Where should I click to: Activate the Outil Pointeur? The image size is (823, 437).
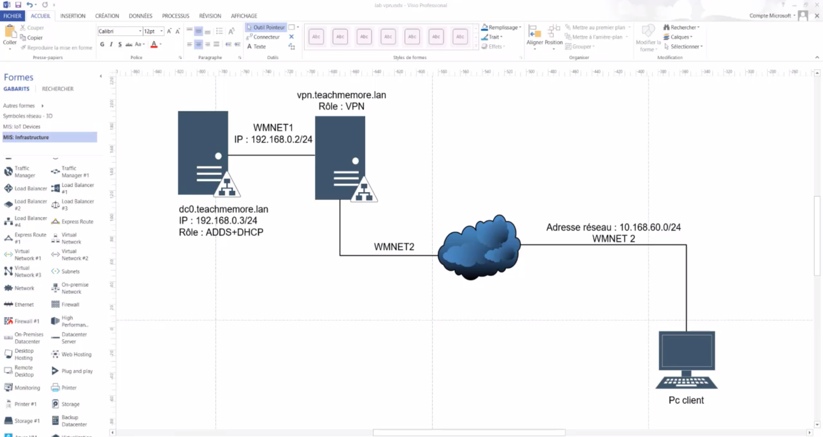[x=265, y=27]
